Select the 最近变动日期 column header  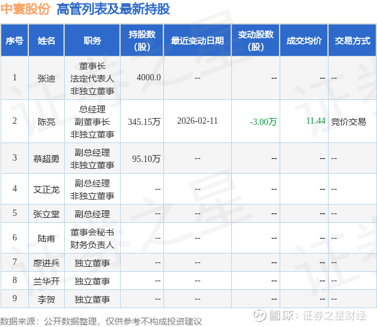[197, 41]
